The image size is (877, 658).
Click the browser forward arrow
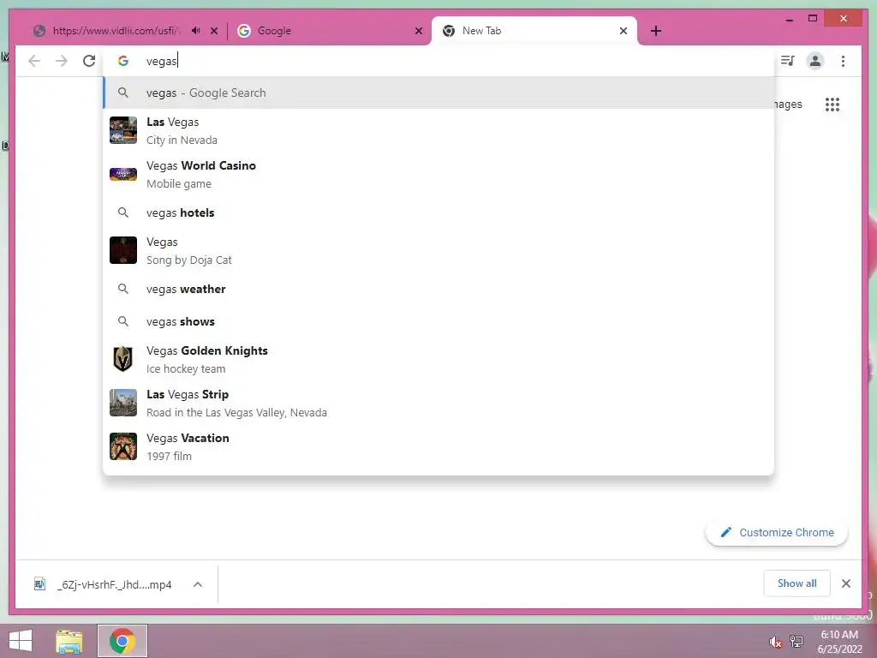tap(62, 61)
